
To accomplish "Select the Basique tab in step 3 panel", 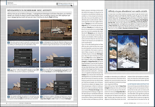I will pos(17,50).
